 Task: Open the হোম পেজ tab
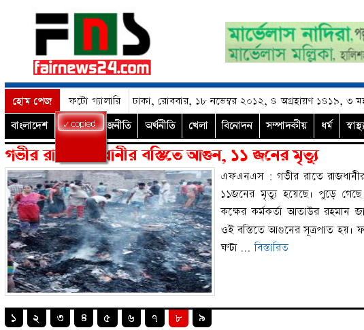point(32,101)
